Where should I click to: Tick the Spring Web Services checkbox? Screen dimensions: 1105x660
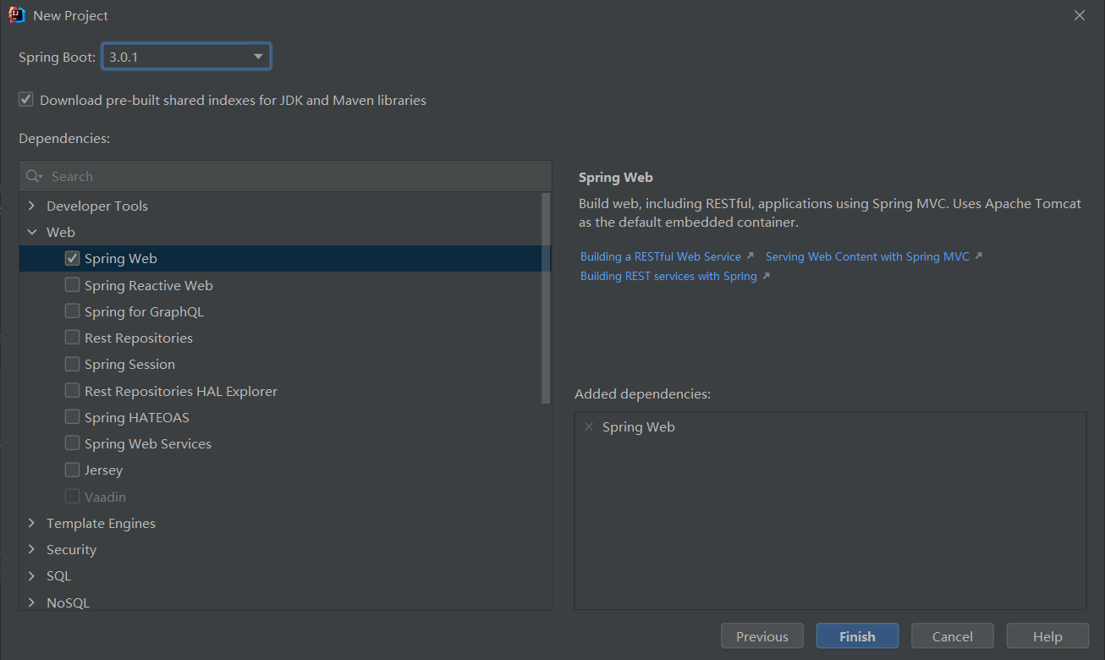tap(72, 443)
